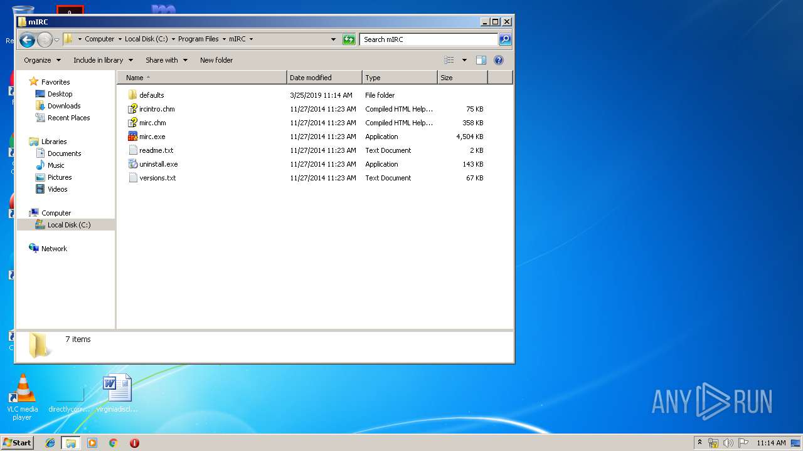This screenshot has height=451, width=803.
Task: Click 4,504 KB size of mirc.exe
Action: tap(470, 137)
